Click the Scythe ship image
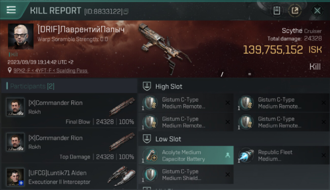This screenshot has height=190, width=330. click(x=165, y=49)
